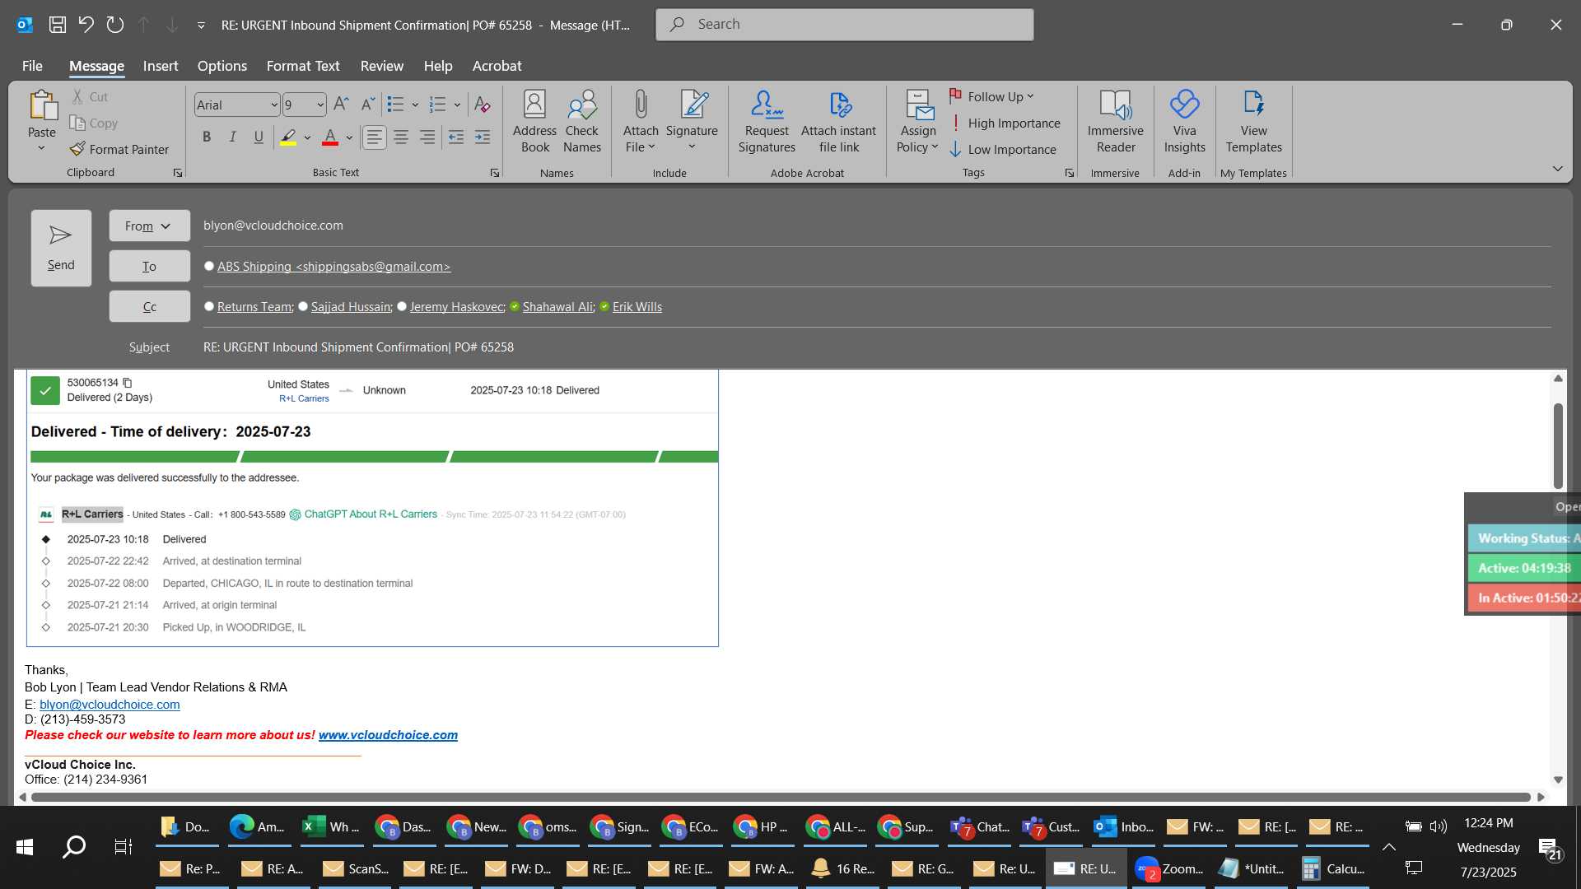
Task: Open the From account dropdown
Action: [x=149, y=226]
